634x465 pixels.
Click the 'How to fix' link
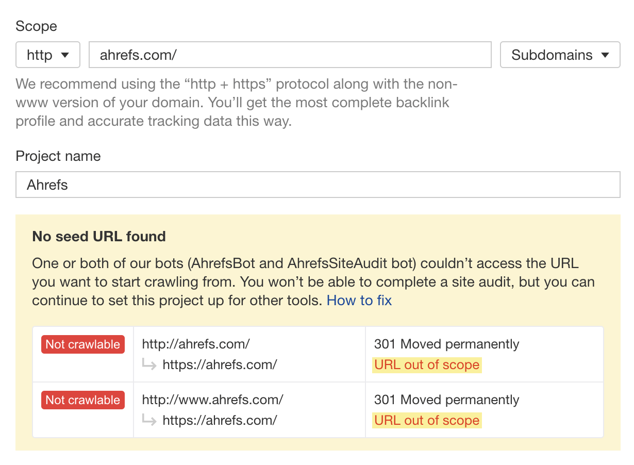359,300
